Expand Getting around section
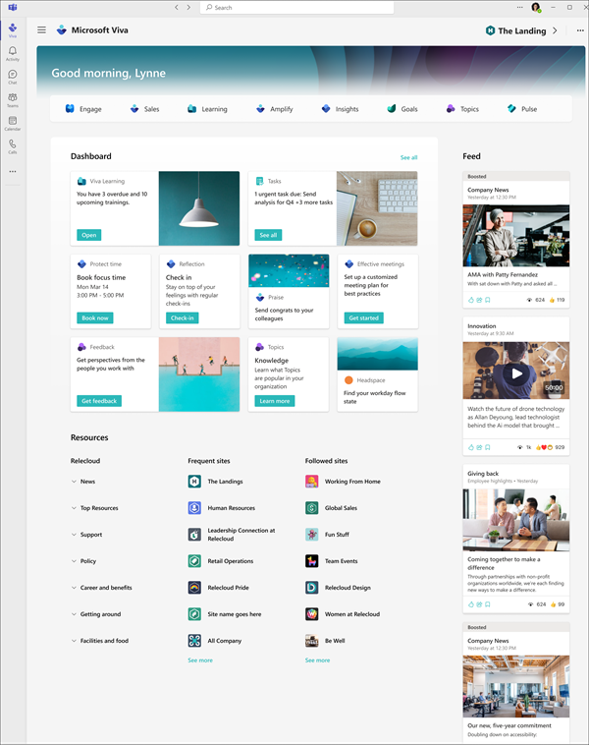 (x=74, y=614)
